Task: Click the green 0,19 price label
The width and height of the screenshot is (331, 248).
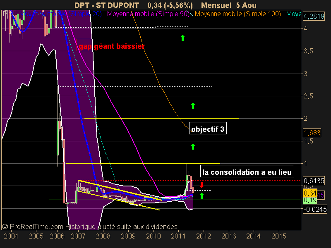Action: tap(310, 200)
